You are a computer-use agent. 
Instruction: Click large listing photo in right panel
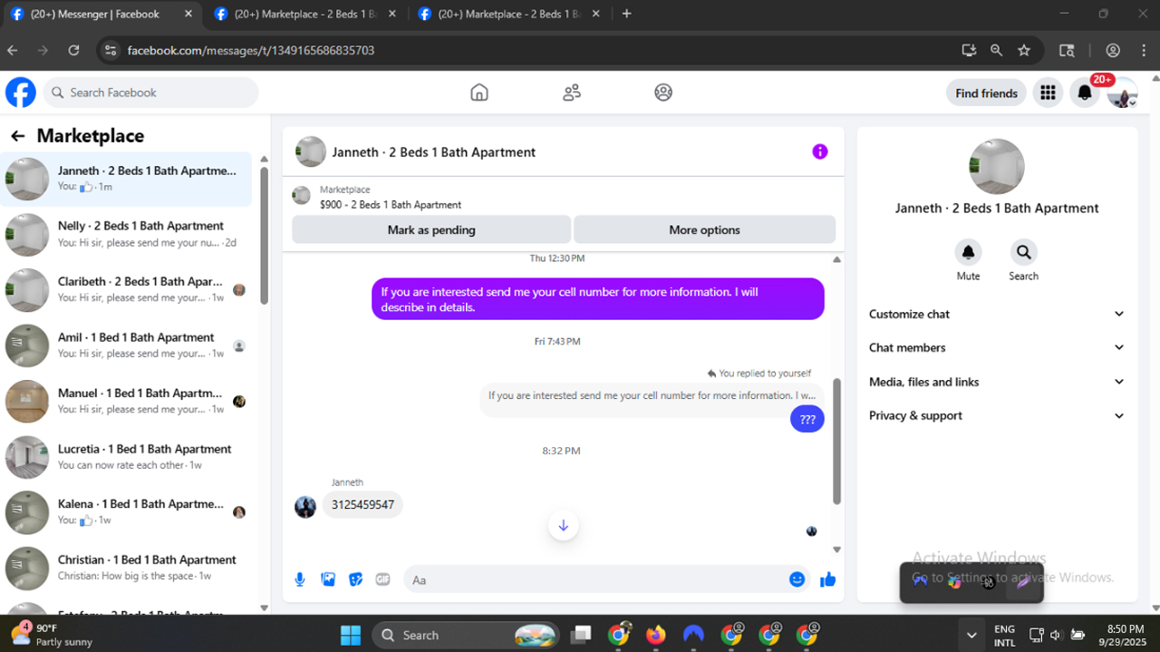tap(997, 167)
